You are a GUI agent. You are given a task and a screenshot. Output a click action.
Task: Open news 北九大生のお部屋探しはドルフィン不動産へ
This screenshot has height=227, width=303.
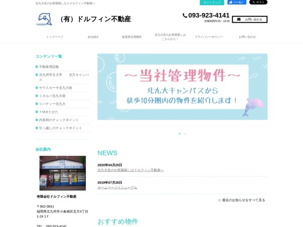[131, 170]
